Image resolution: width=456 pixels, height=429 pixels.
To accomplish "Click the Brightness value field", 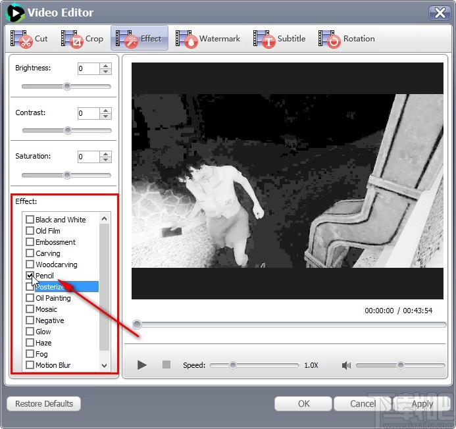I will 89,69.
